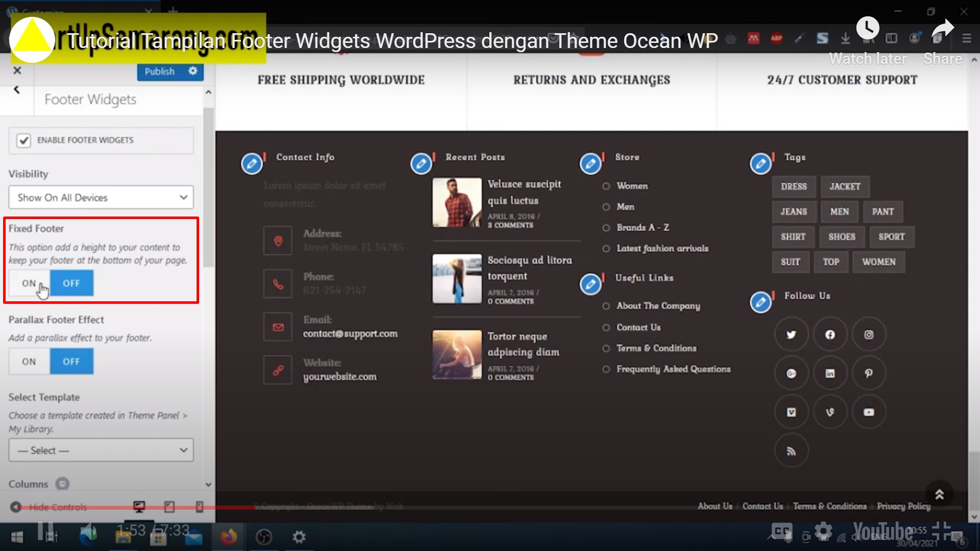
Task: Edit the Recent Posts widget pencil icon
Action: (x=421, y=164)
